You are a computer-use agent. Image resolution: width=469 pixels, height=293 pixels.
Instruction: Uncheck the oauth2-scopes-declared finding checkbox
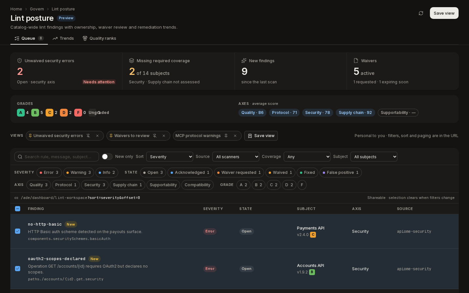pyautogui.click(x=18, y=269)
